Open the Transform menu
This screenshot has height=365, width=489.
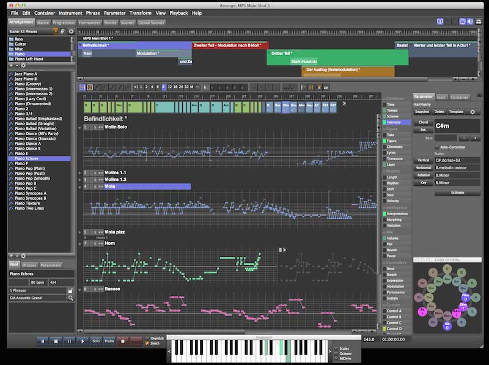(x=140, y=12)
